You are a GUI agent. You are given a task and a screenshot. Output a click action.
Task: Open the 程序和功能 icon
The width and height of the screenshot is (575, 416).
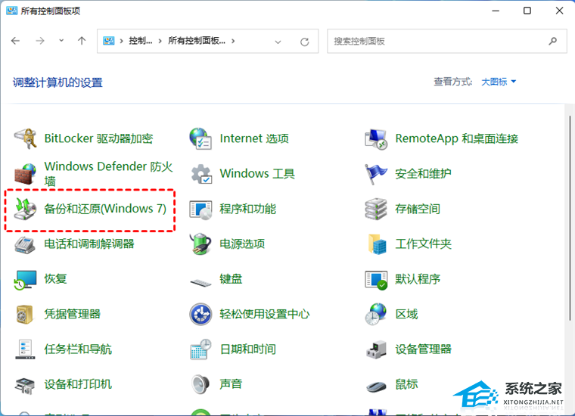pyautogui.click(x=200, y=209)
